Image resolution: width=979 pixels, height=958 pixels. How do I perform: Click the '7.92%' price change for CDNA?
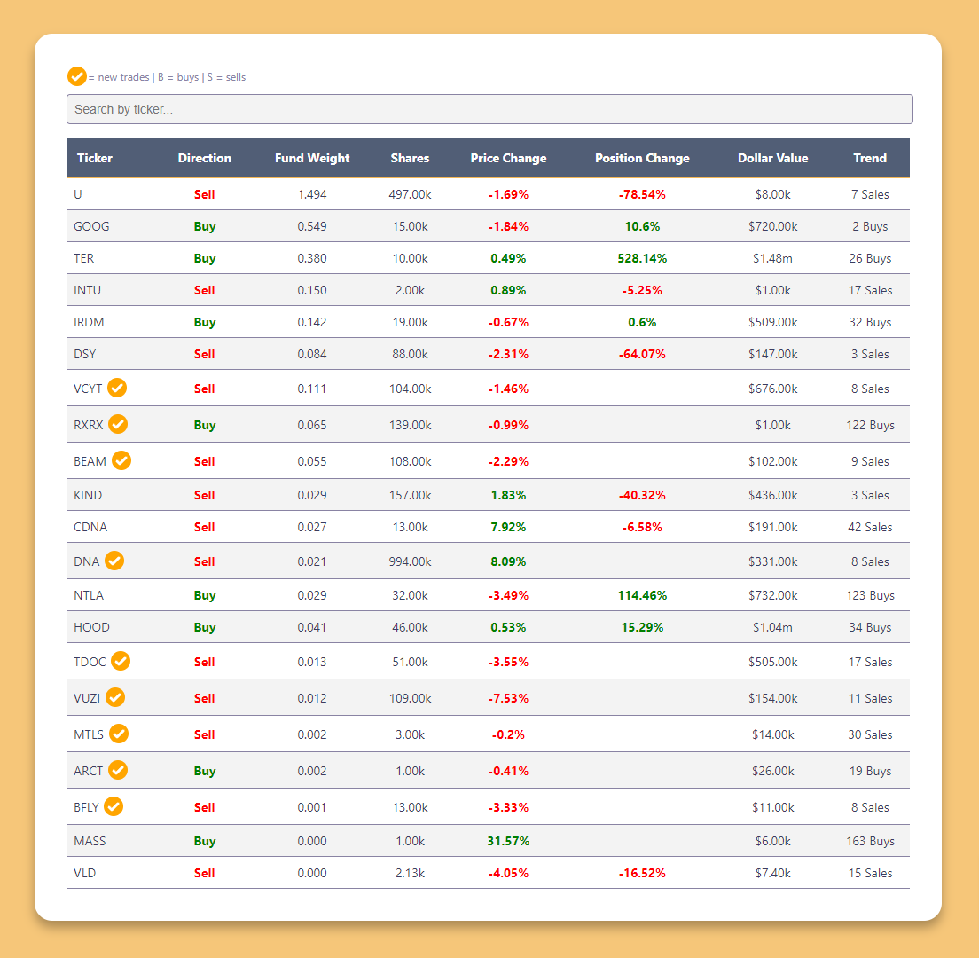(x=508, y=527)
